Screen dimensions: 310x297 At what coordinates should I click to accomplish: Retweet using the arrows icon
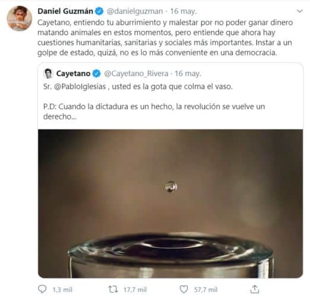coord(113,289)
